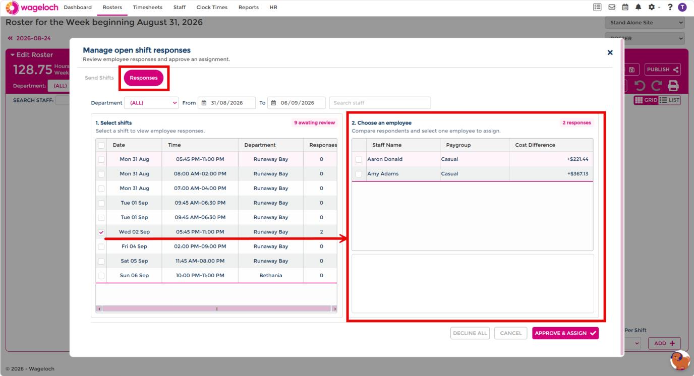694x376 pixels.
Task: Open the Timesheets menu
Action: pyautogui.click(x=148, y=7)
